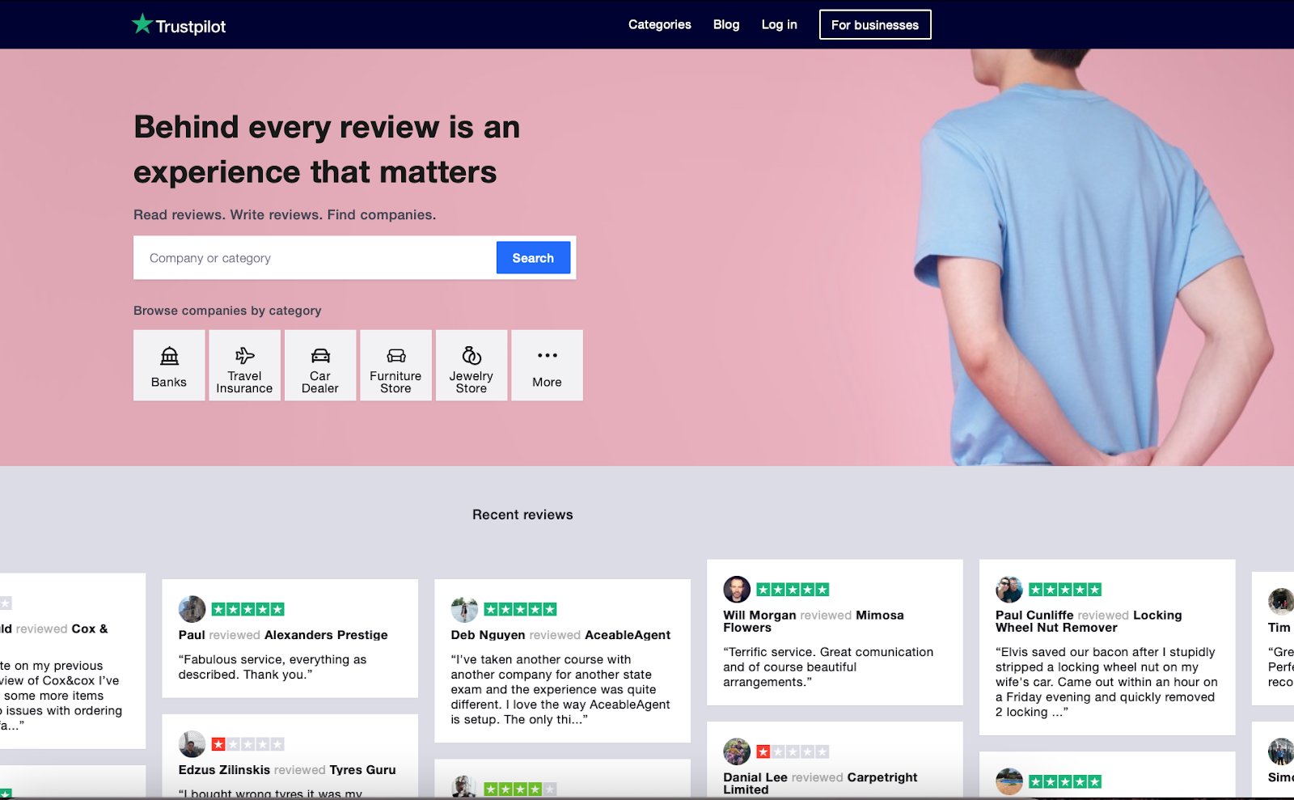Viewport: 1294px width, 800px height.
Task: Click the blue Search button
Action: pos(533,258)
